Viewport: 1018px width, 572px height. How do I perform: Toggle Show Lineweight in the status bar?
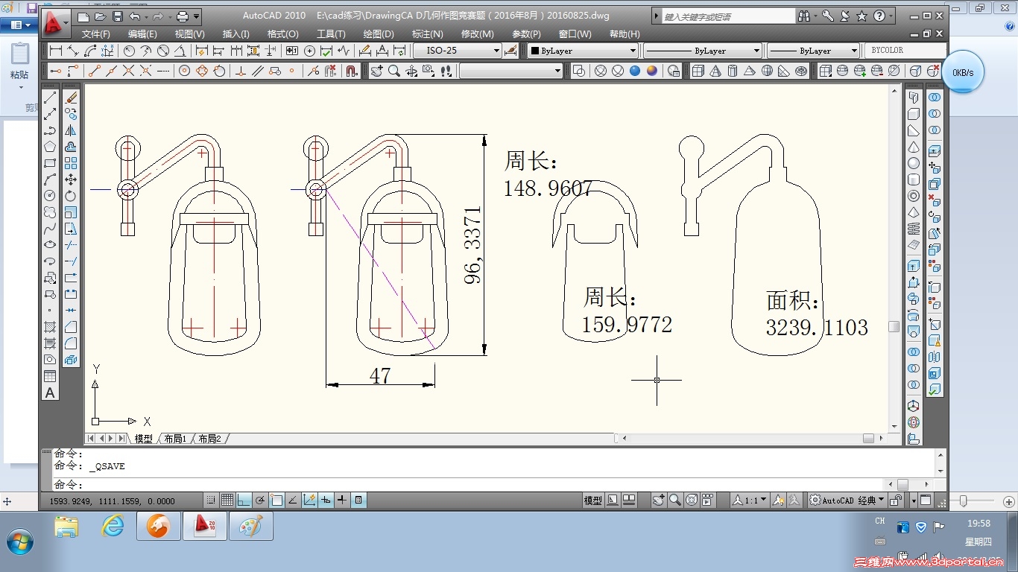(x=342, y=500)
